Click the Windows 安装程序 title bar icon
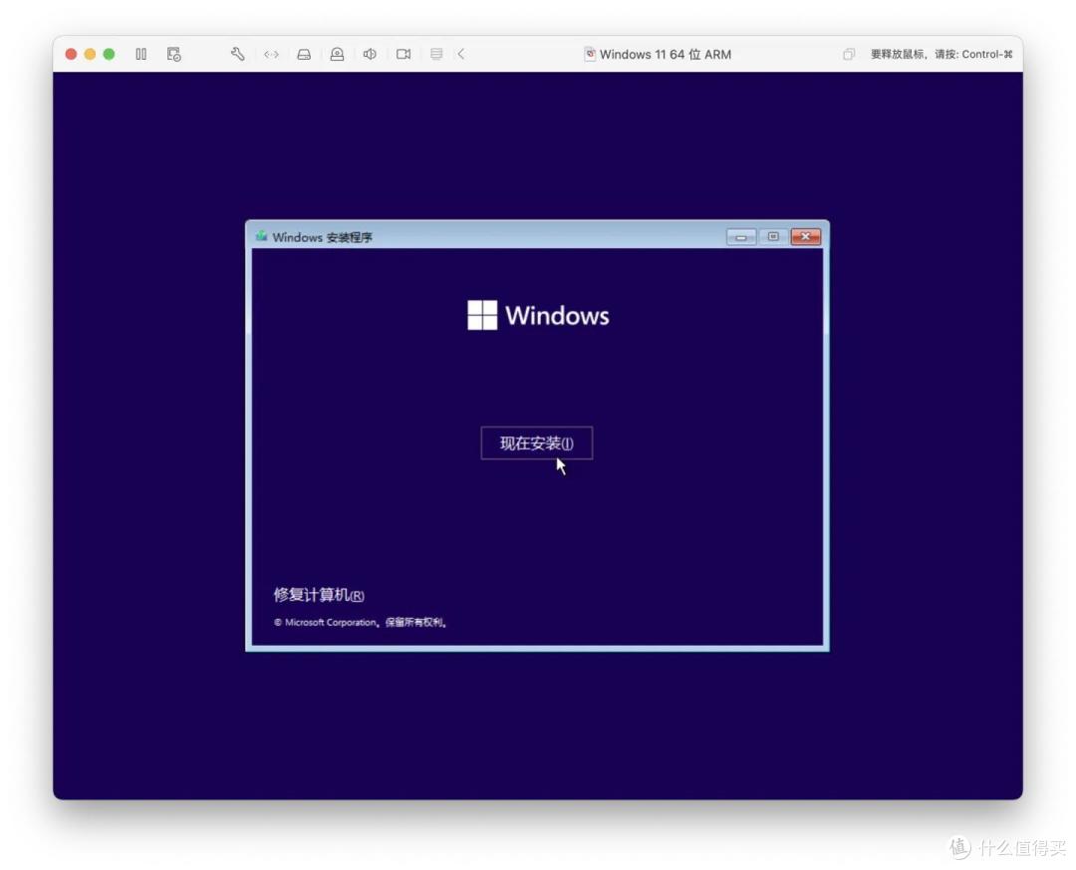This screenshot has width=1076, height=870. (x=261, y=236)
